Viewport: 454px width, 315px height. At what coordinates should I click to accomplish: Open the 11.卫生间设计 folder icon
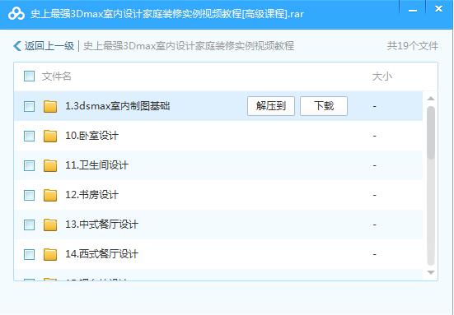(x=50, y=165)
